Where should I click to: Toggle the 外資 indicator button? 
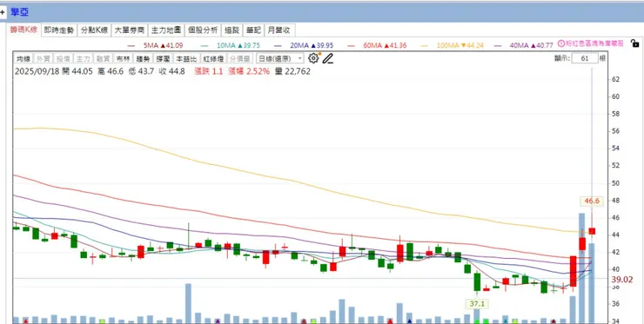click(x=44, y=58)
